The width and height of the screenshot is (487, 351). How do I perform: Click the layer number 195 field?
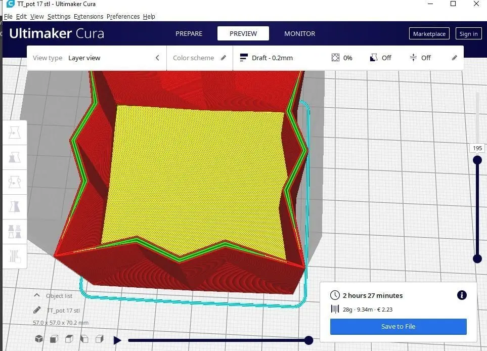(x=477, y=148)
